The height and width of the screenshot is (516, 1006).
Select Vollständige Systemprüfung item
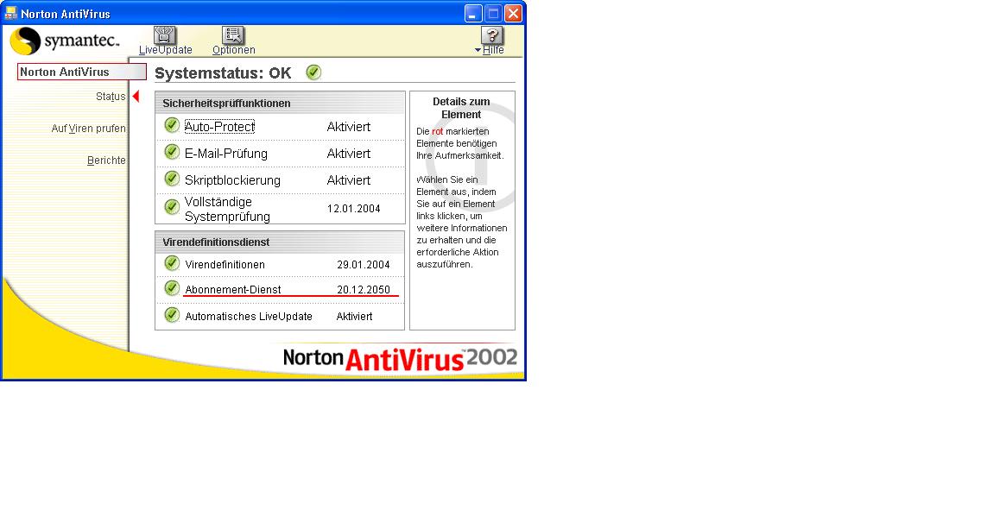coord(227,209)
